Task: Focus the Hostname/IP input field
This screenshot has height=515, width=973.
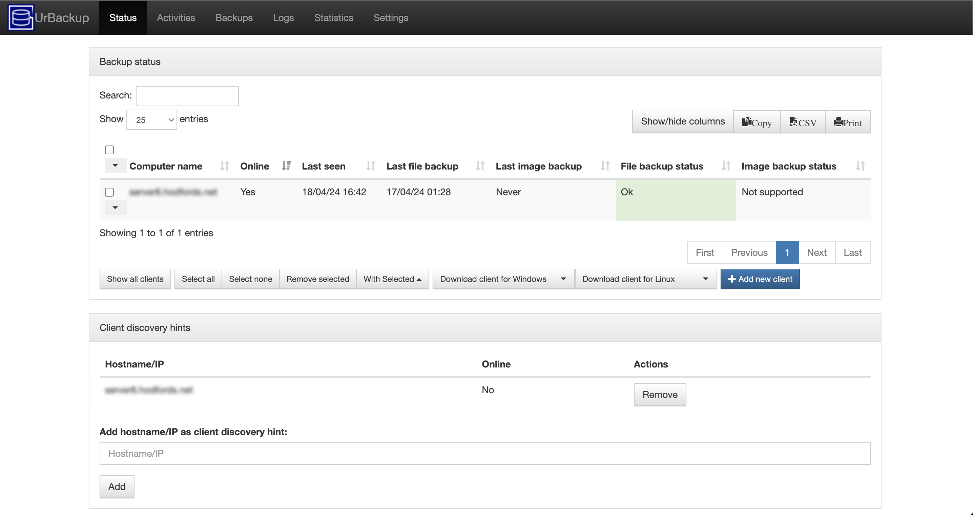Action: [485, 453]
